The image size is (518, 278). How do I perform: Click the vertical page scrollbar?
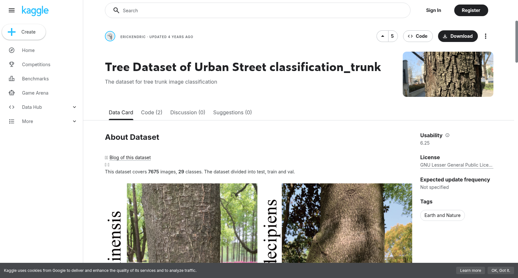(516, 42)
